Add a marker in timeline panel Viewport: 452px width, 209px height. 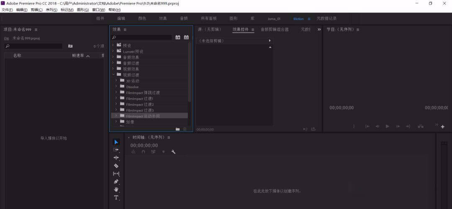[x=164, y=152]
